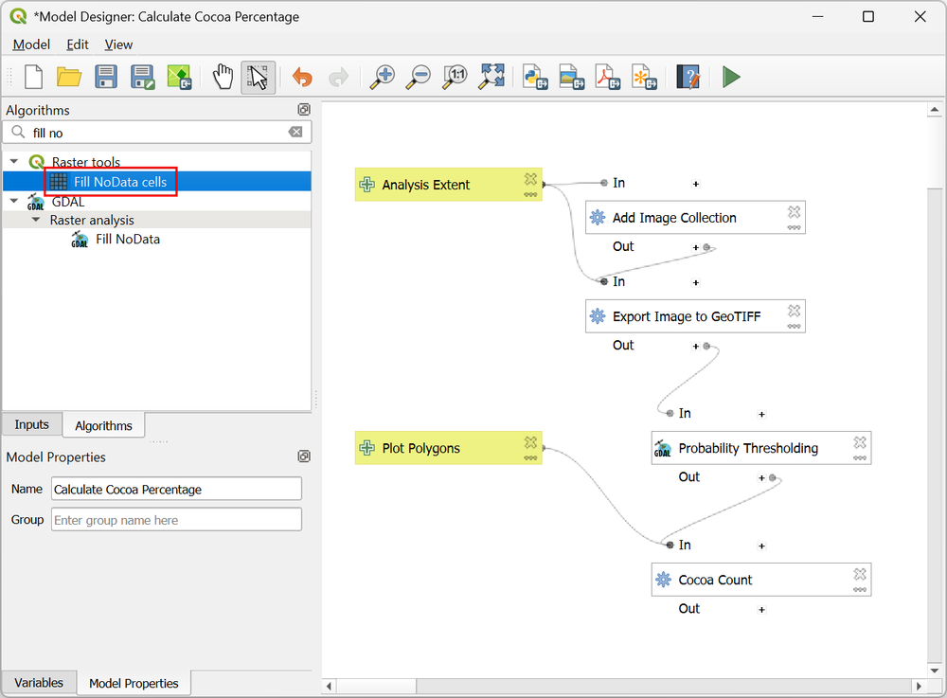This screenshot has width=947, height=698.
Task: Float the Model Properties panel
Action: (x=304, y=456)
